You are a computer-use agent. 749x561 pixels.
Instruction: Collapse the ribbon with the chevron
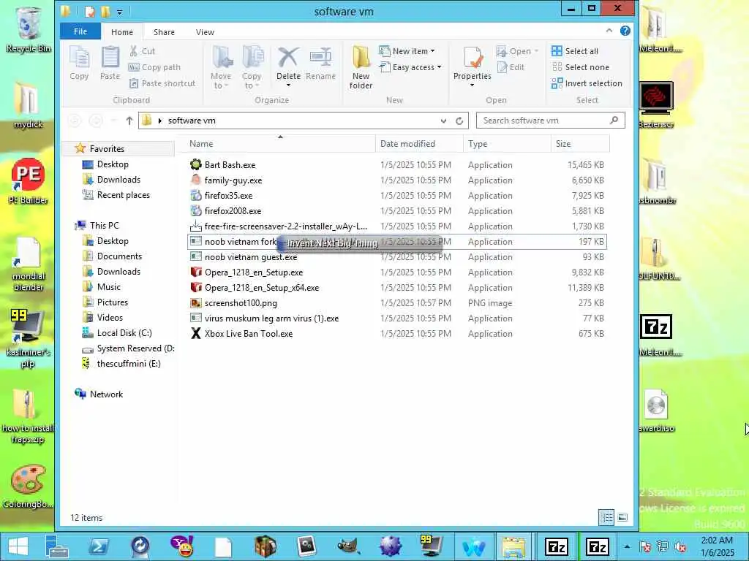(609, 31)
